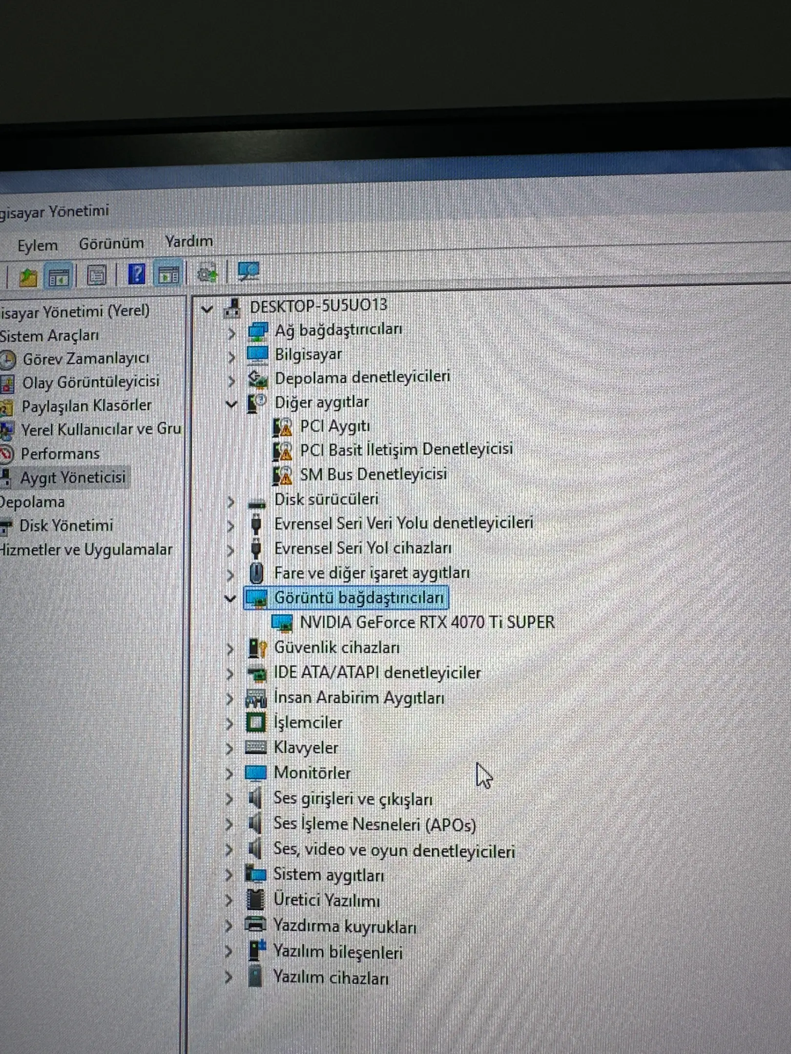Select the SM Bus Denetleyicisi device

(374, 474)
